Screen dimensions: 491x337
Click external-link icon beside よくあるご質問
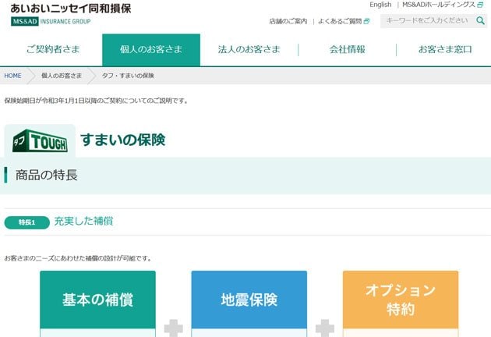point(366,21)
